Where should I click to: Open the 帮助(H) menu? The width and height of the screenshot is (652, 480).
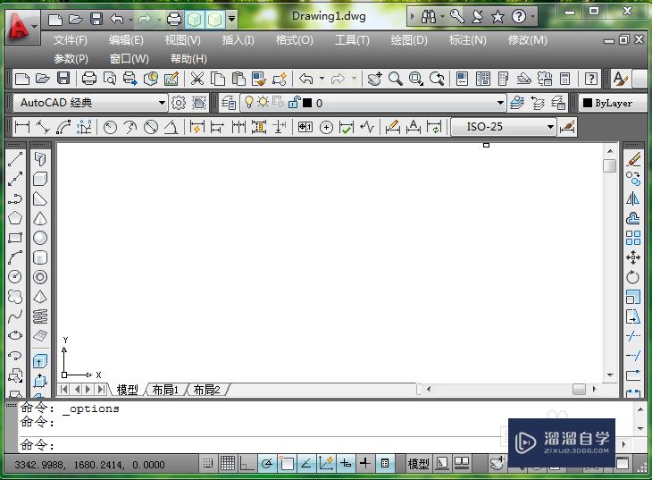188,59
